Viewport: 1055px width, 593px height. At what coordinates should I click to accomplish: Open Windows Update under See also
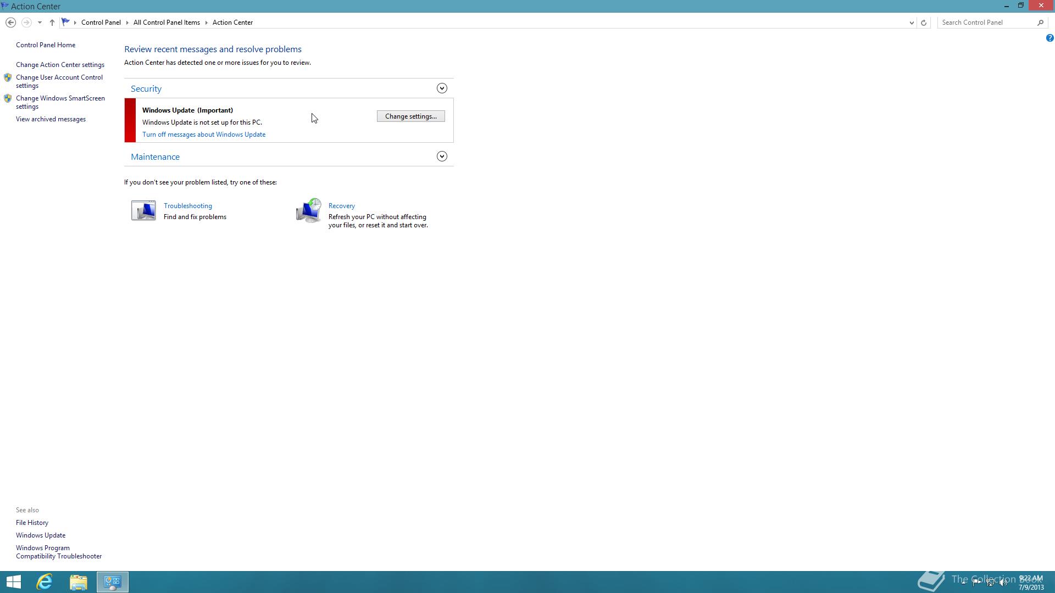[41, 535]
